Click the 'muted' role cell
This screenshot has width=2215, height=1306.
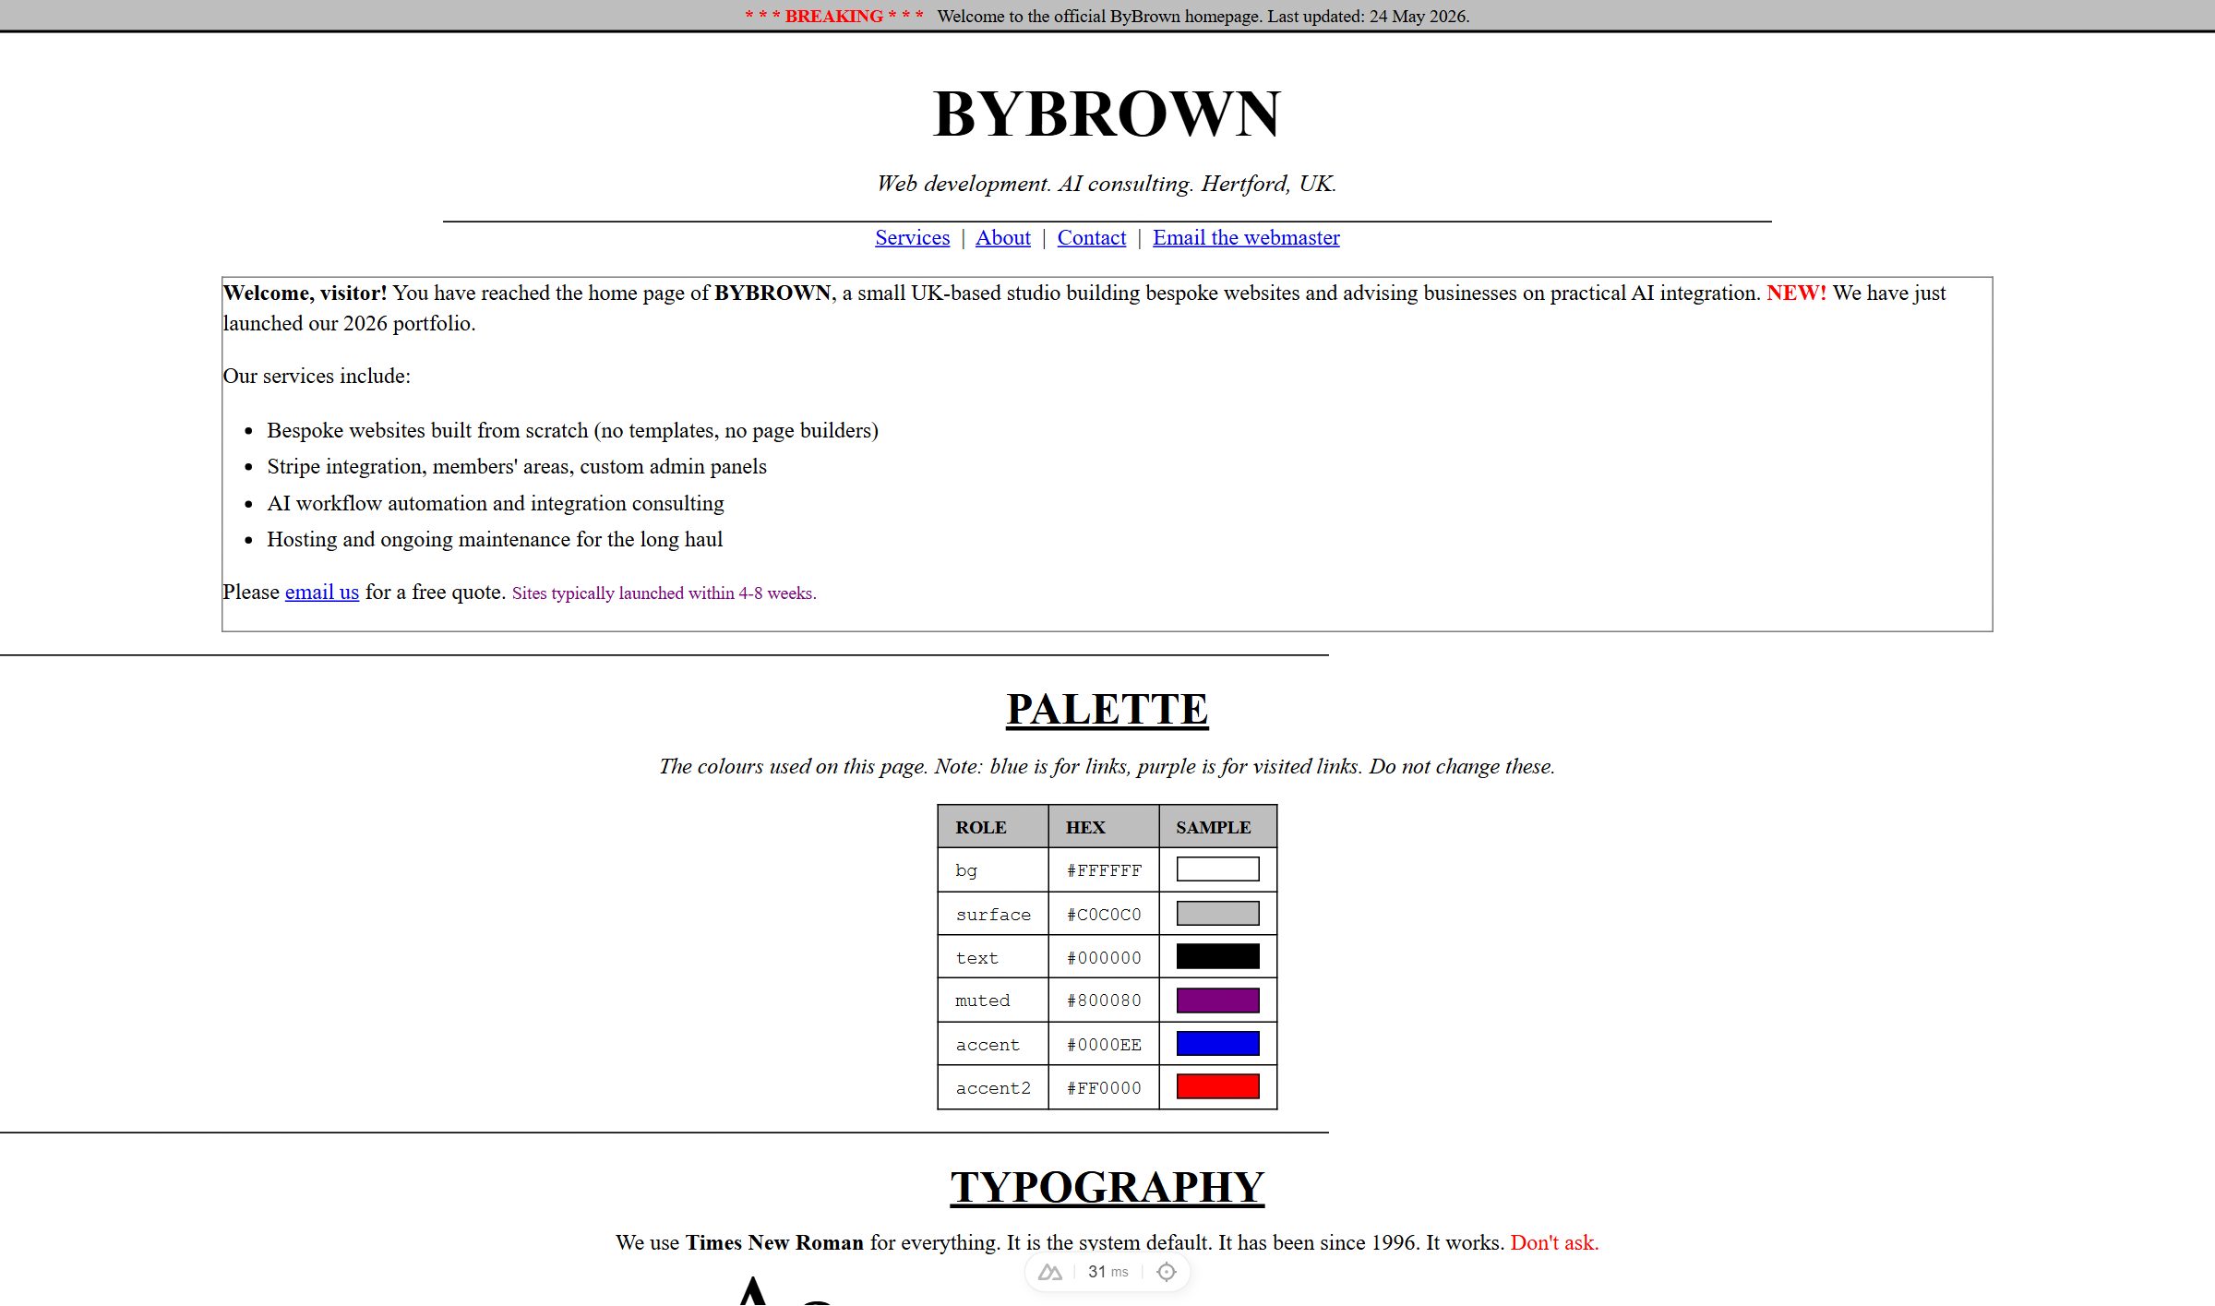point(993,1000)
